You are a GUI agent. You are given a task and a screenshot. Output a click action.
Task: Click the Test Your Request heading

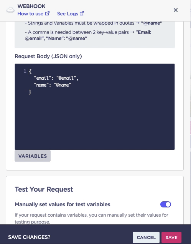(x=44, y=189)
